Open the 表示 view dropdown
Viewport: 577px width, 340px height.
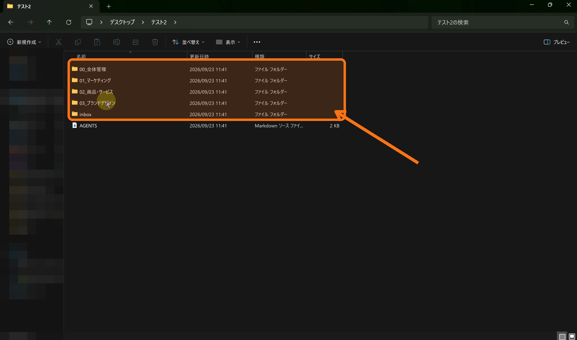[x=228, y=42]
